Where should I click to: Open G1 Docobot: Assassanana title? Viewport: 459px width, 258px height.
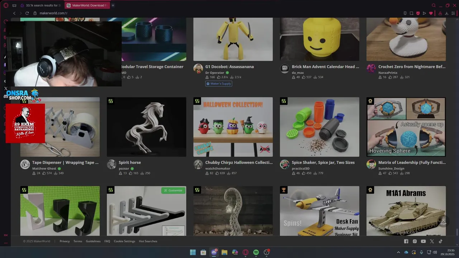(229, 67)
